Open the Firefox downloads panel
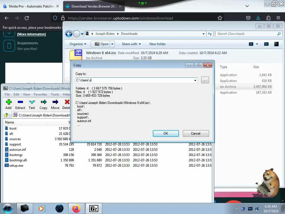The width and height of the screenshot is (285, 214). click(258, 18)
